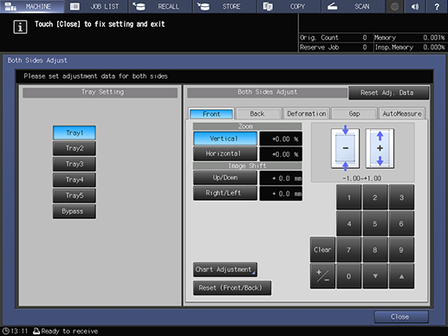The width and height of the screenshot is (448, 336).
Task: Select Tray5
Action: tap(75, 196)
